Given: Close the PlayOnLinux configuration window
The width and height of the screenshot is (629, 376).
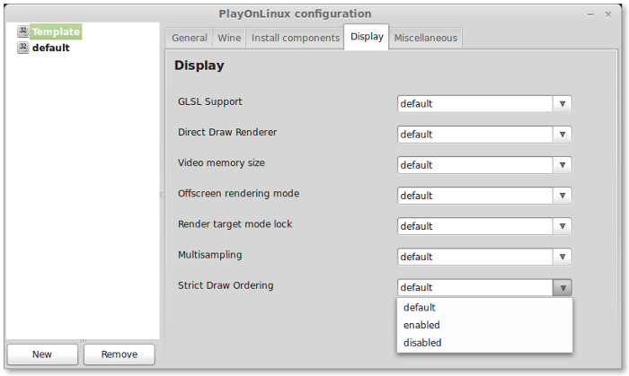Looking at the screenshot, I should click(x=608, y=14).
